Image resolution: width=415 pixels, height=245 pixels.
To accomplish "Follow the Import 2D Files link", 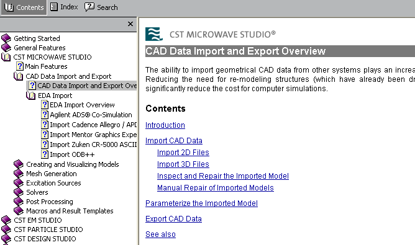I will pos(183,153).
